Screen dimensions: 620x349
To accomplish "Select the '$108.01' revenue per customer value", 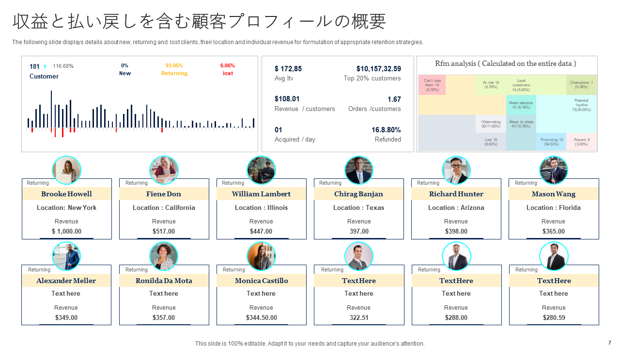I will (287, 99).
